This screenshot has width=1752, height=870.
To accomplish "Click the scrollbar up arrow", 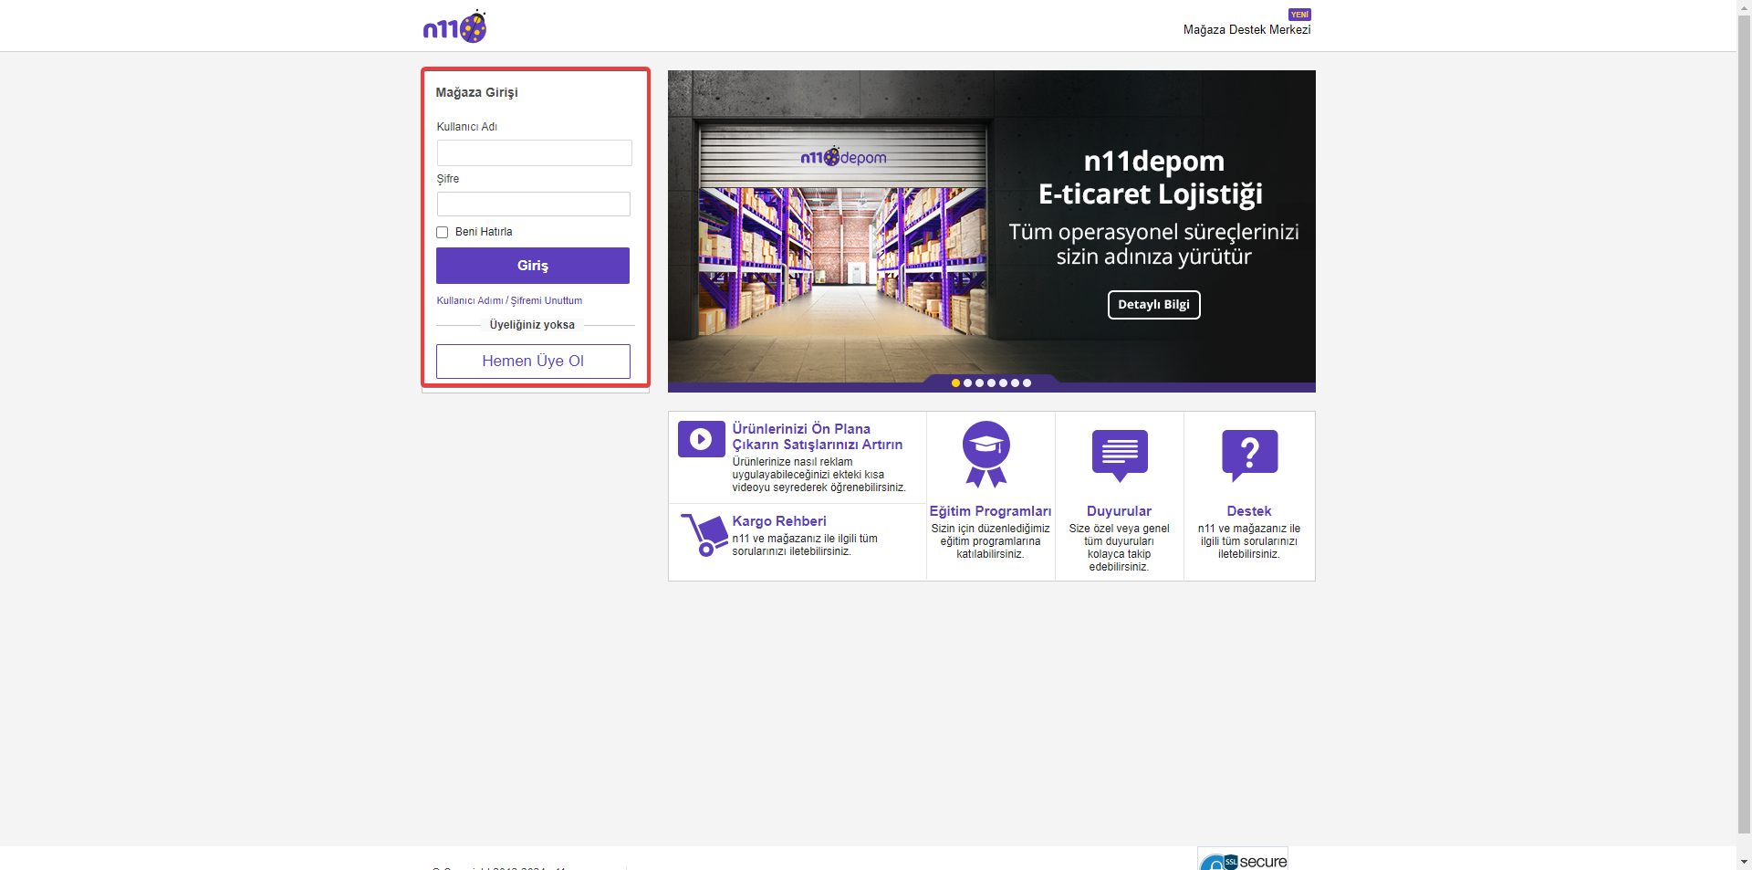I will (x=1744, y=7).
